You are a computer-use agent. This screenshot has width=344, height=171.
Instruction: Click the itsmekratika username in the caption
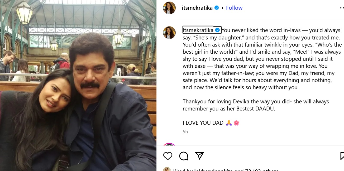click(198, 30)
